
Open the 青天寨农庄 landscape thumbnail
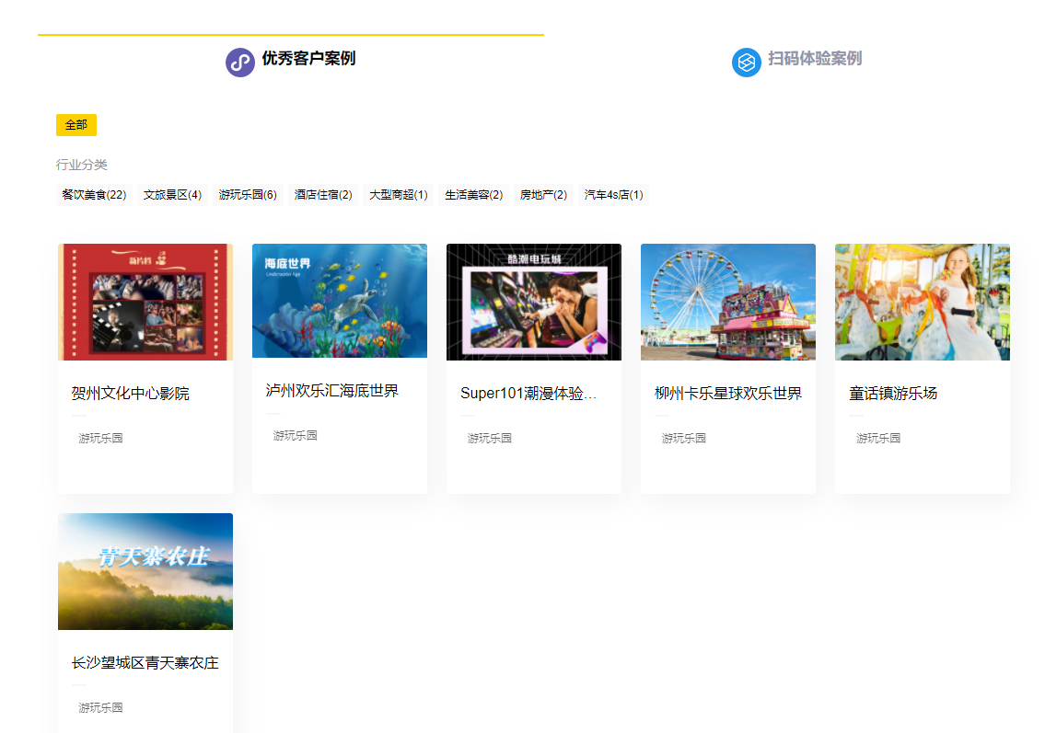145,571
